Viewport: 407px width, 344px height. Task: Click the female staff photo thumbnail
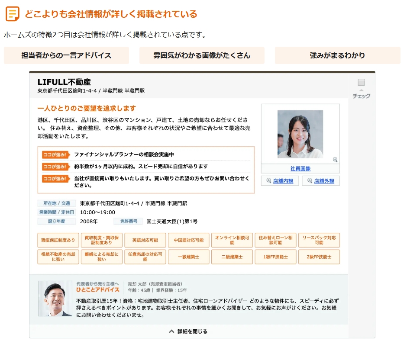(300, 134)
